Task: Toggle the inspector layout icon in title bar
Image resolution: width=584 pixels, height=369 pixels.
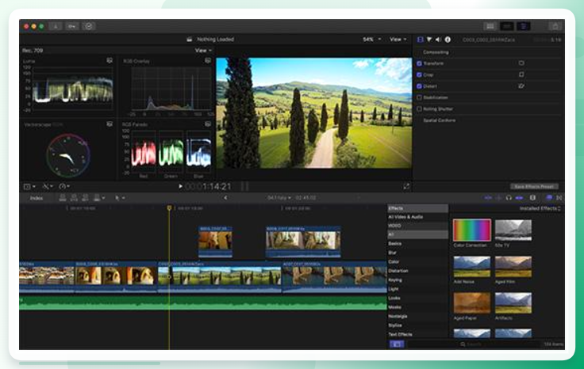Action: 523,26
